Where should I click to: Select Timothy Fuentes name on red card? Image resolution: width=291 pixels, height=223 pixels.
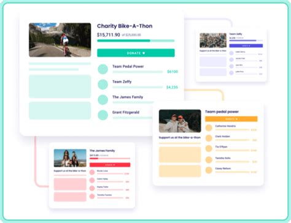pyautogui.click(x=104, y=195)
